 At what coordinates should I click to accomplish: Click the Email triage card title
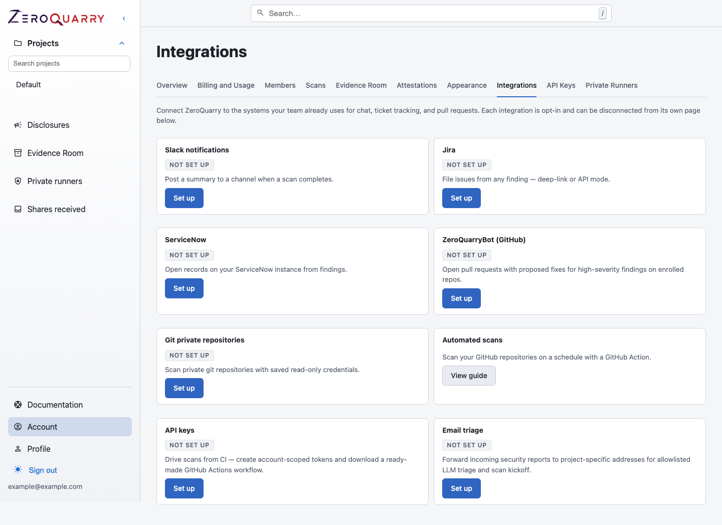coord(463,430)
